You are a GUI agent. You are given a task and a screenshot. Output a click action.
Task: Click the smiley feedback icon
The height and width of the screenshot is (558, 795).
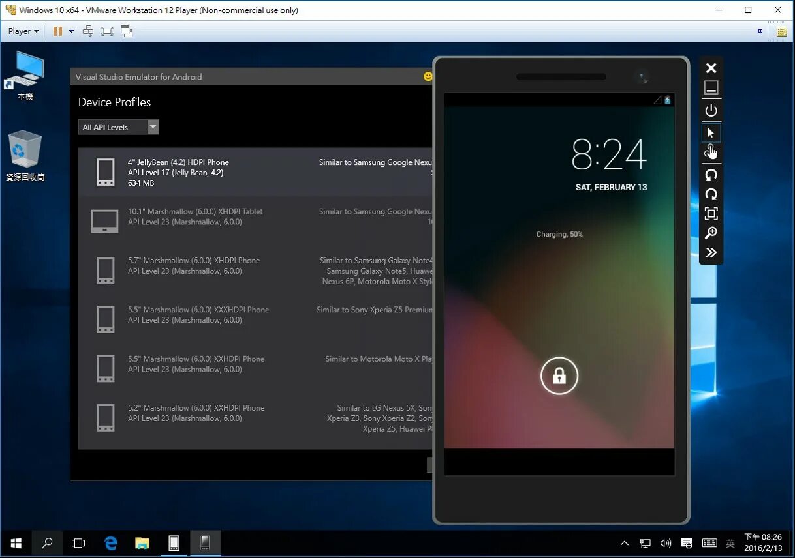(x=428, y=76)
